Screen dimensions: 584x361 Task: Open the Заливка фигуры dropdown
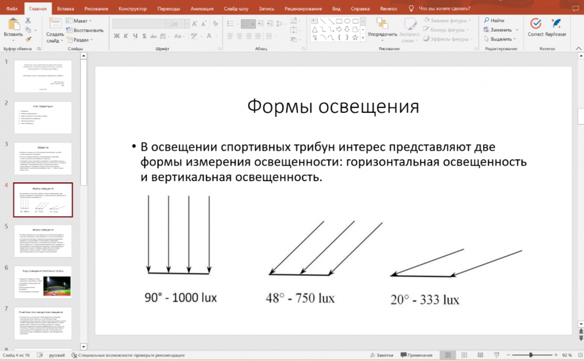click(x=447, y=20)
